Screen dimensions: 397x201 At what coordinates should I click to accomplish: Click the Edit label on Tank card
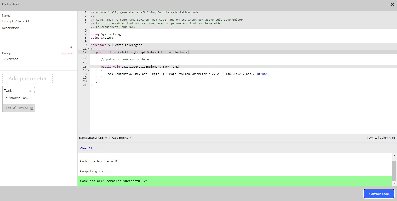pos(9,108)
